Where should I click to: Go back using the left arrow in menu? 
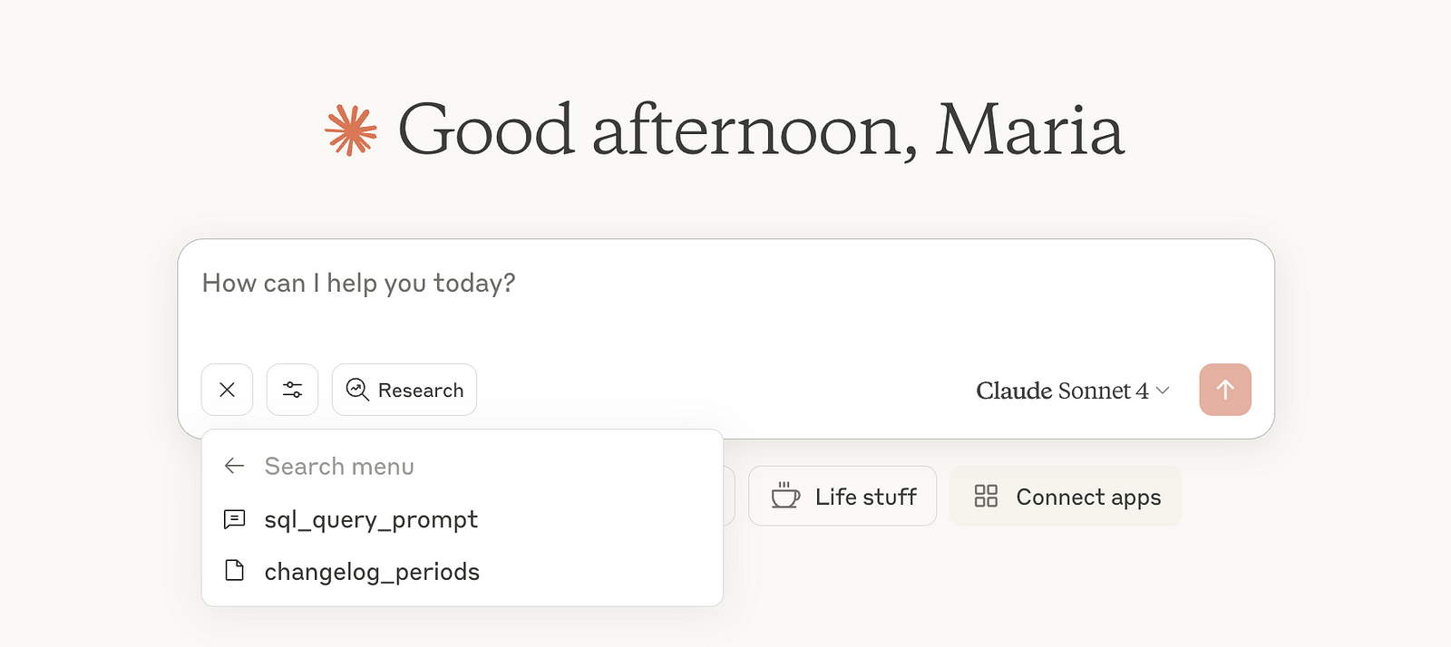click(235, 466)
